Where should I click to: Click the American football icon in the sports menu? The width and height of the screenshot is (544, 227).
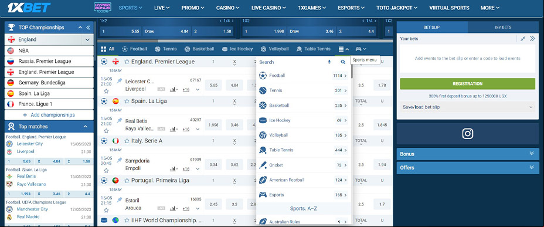pyautogui.click(x=263, y=180)
